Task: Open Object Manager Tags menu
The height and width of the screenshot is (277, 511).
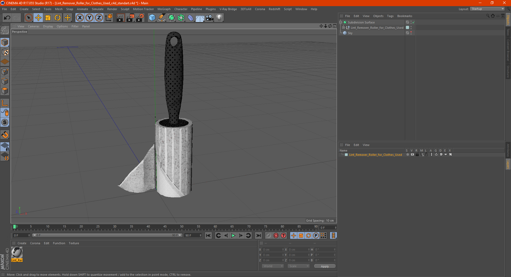Action: (x=390, y=16)
